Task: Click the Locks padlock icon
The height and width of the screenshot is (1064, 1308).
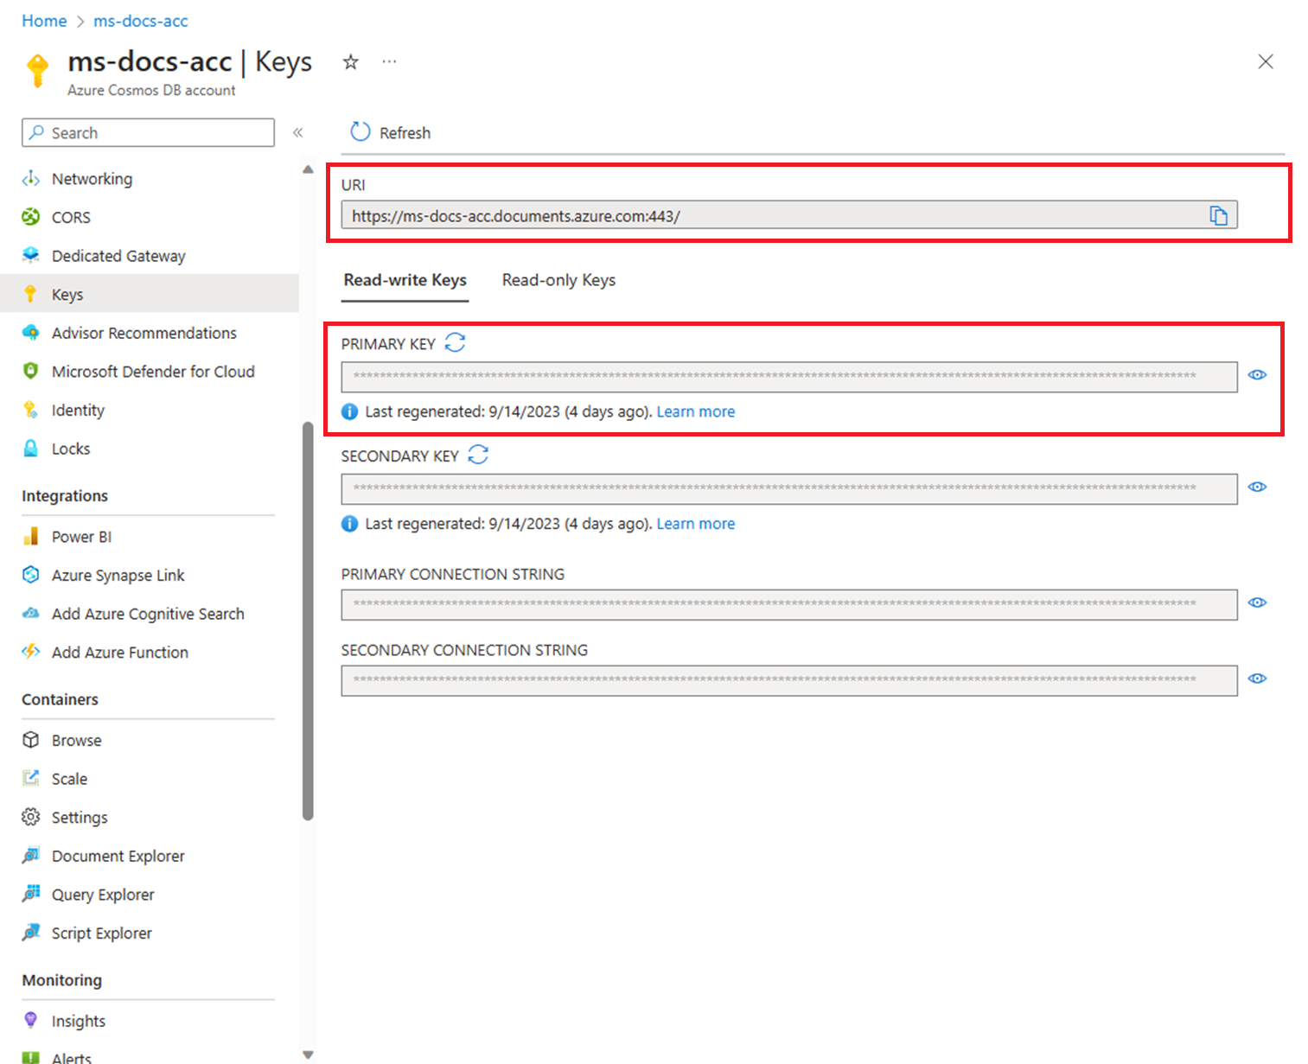Action: pos(31,448)
